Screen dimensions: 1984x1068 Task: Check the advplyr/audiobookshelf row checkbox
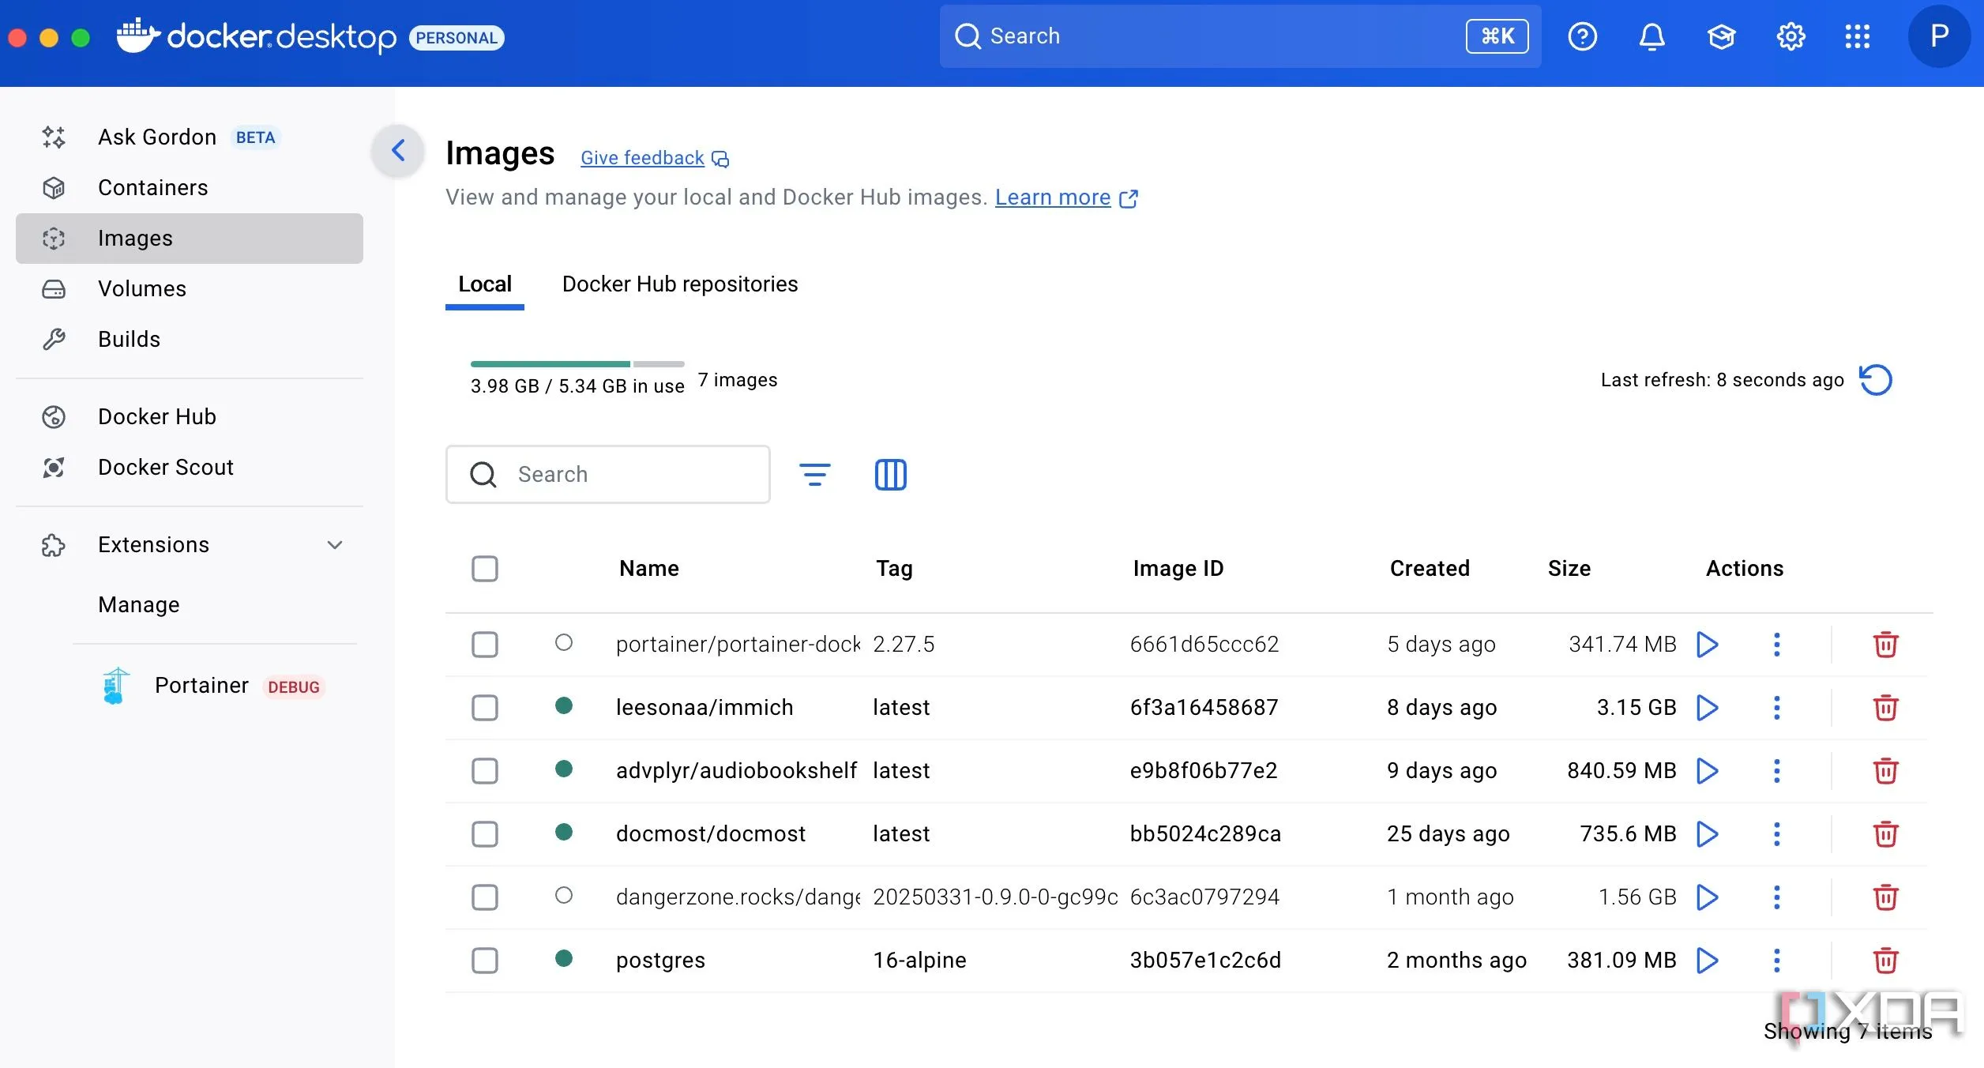pyautogui.click(x=485, y=771)
